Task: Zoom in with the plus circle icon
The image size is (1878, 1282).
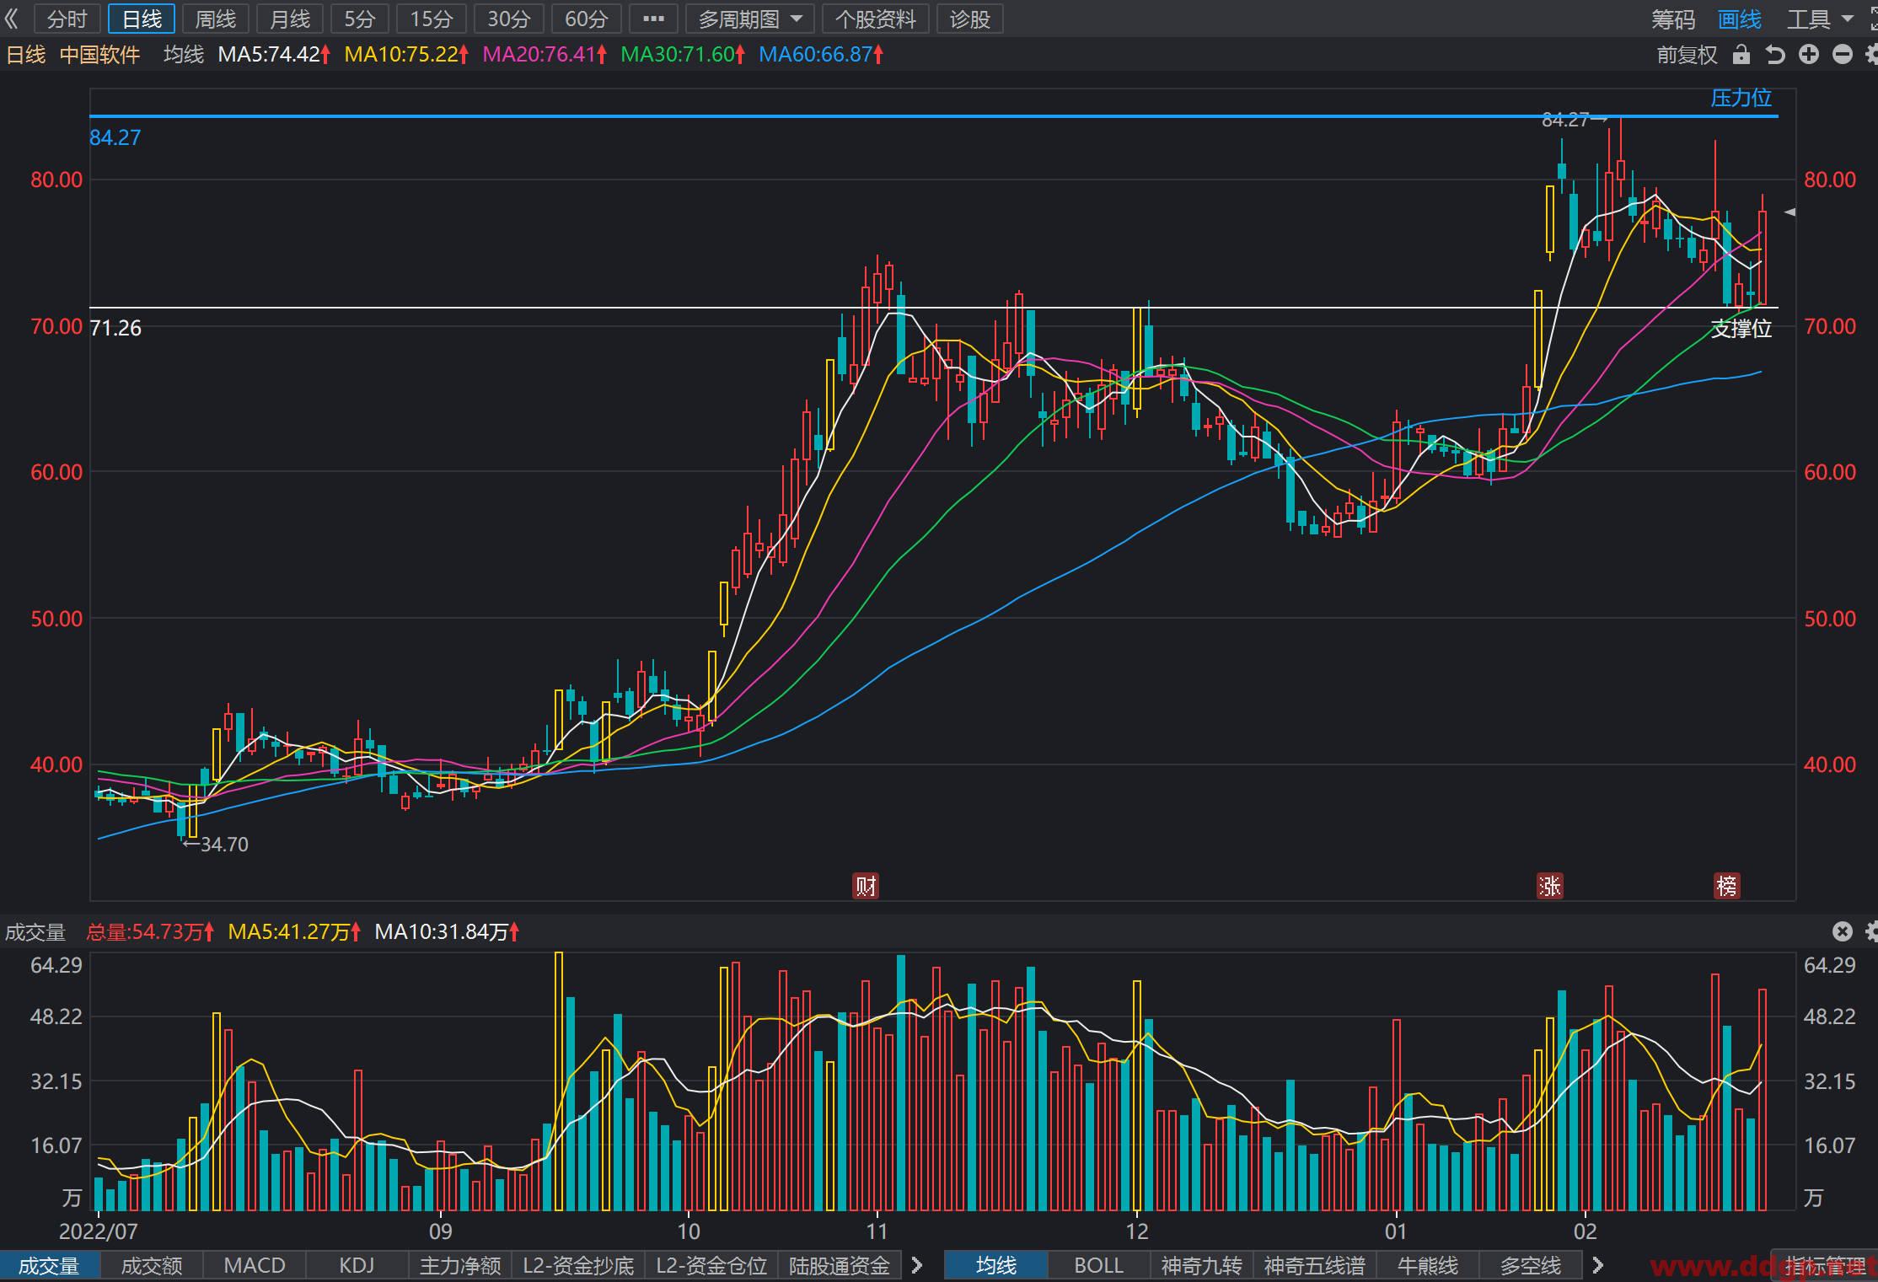Action: [1808, 55]
